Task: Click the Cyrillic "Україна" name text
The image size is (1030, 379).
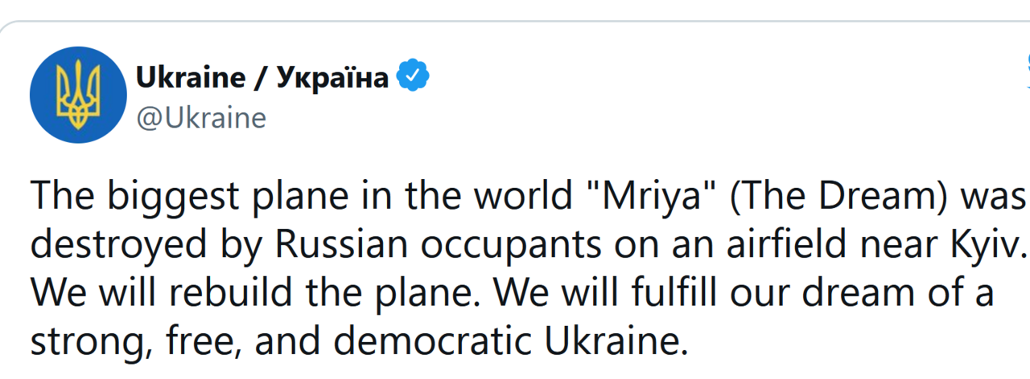Action: click(x=332, y=78)
